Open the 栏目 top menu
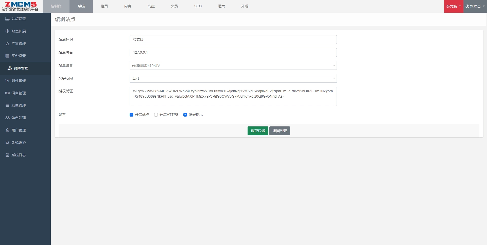Viewport: 487px width, 245px height. pyautogui.click(x=105, y=6)
